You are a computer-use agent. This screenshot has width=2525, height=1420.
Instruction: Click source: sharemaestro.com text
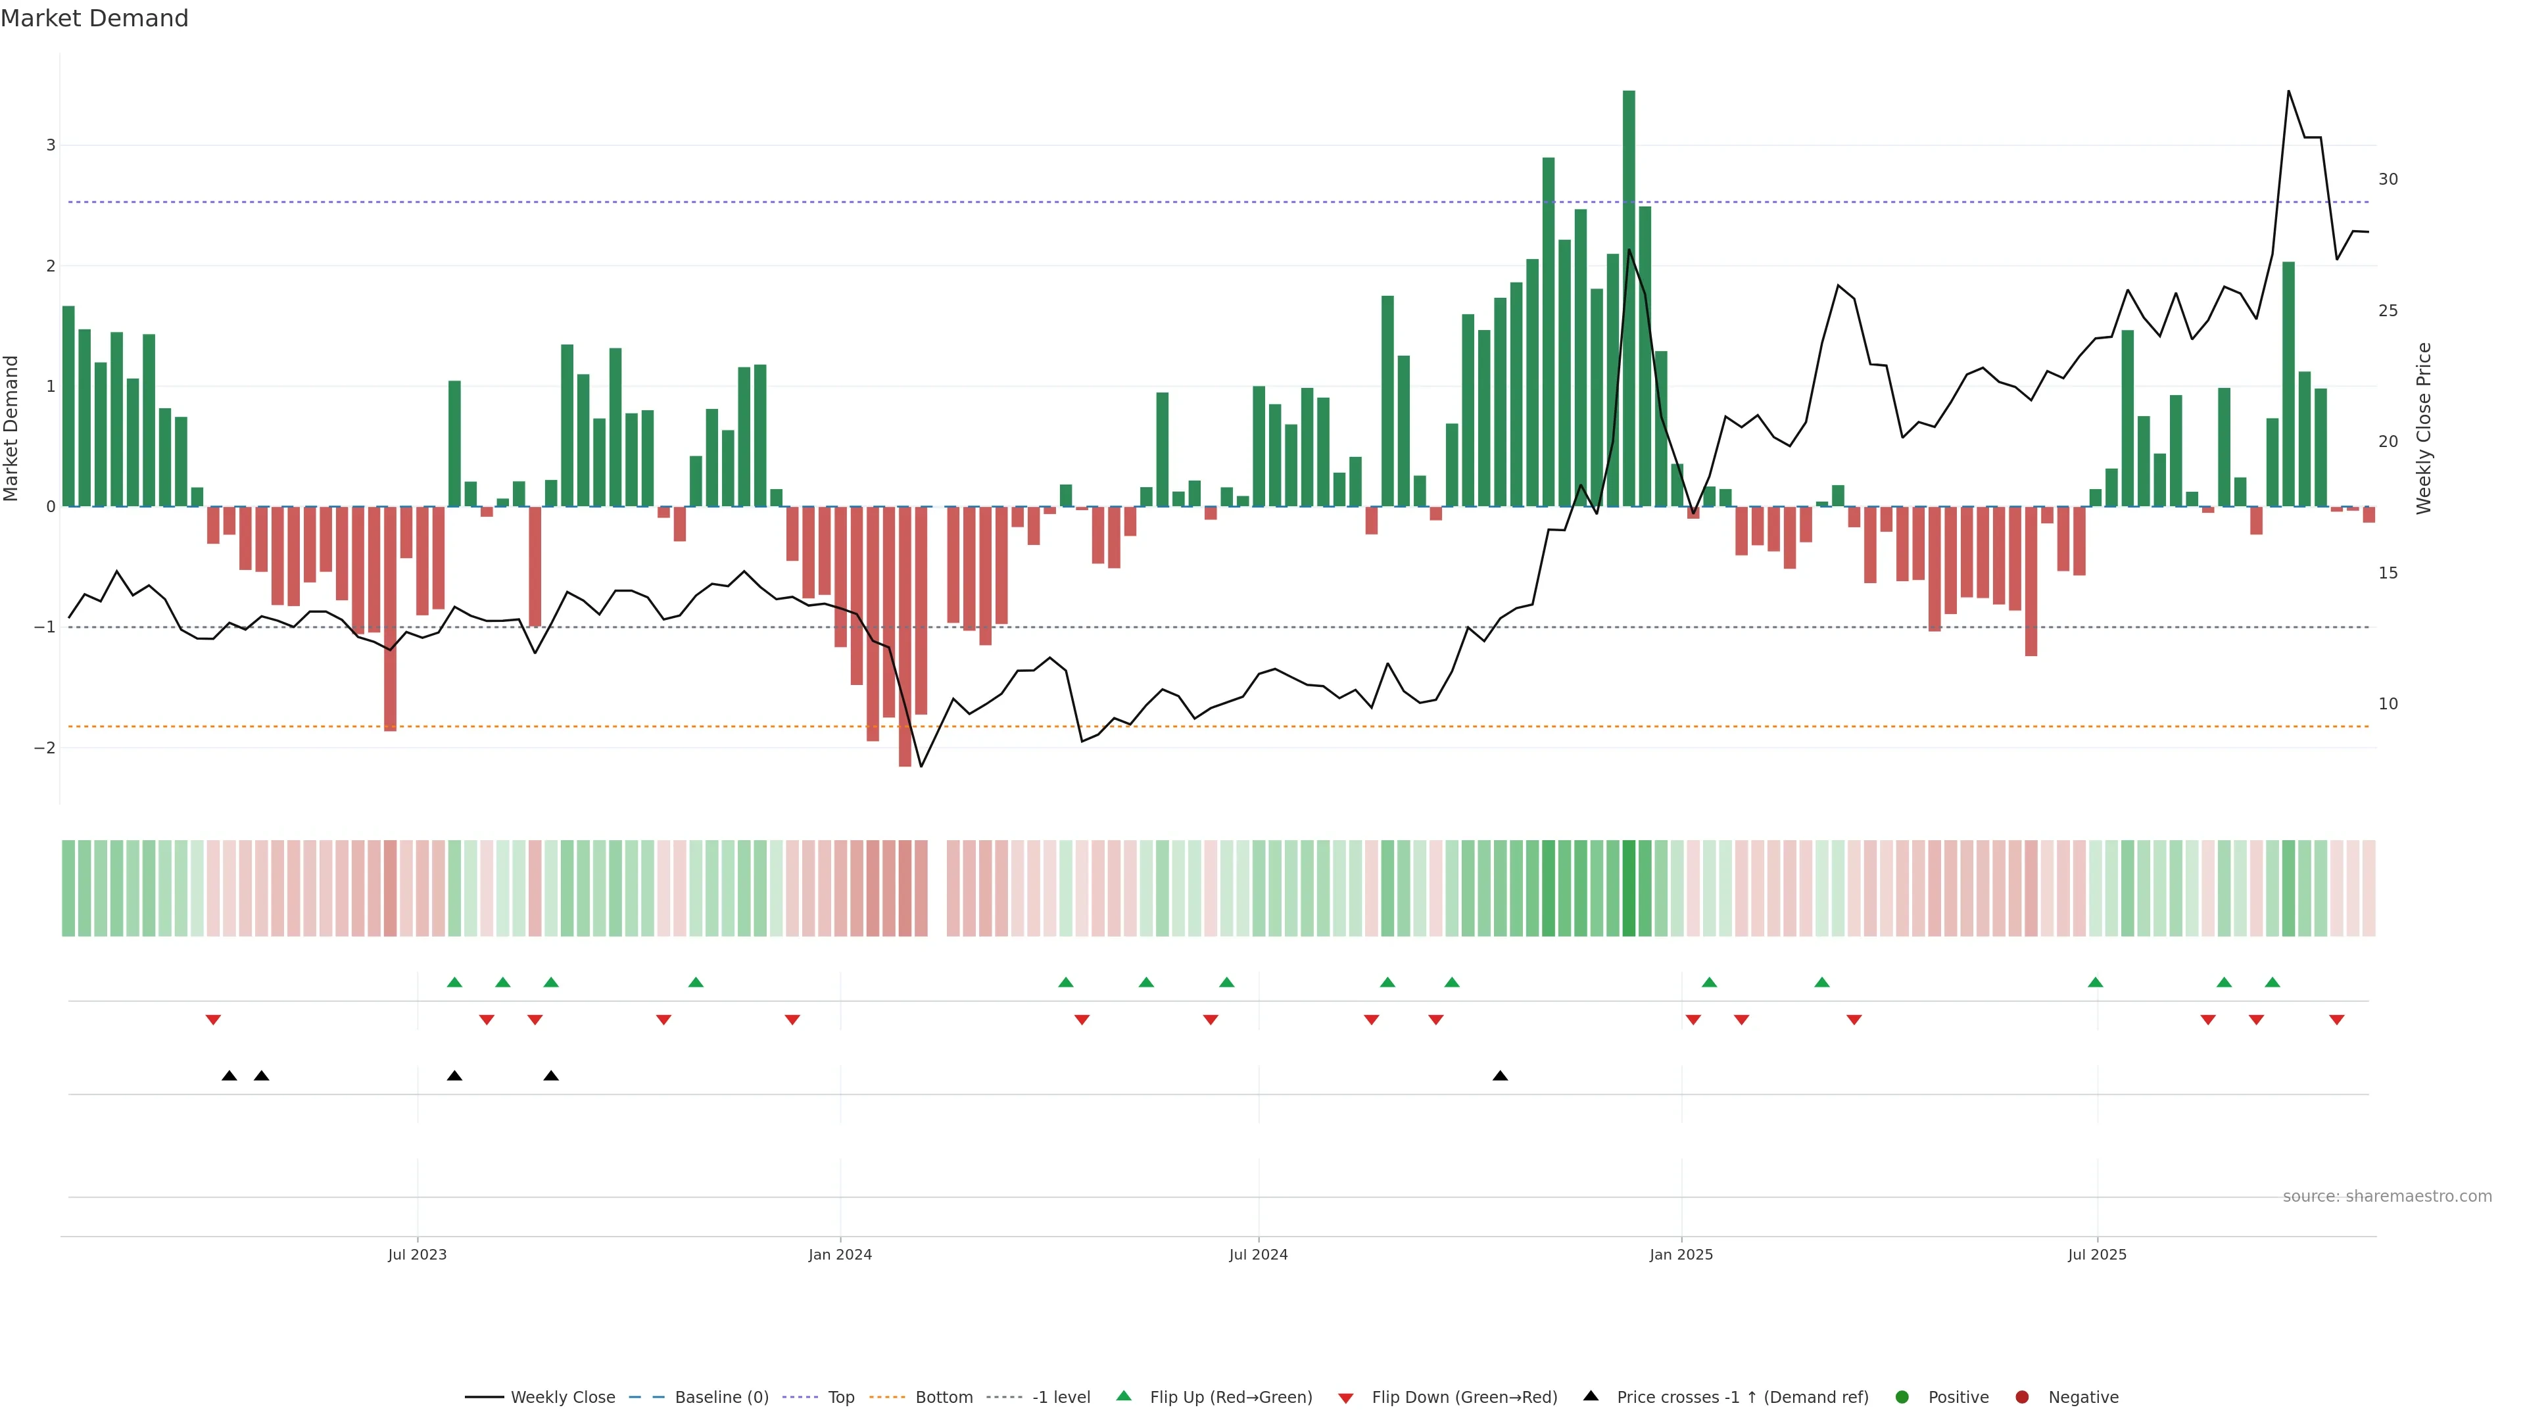pyautogui.click(x=2387, y=1196)
